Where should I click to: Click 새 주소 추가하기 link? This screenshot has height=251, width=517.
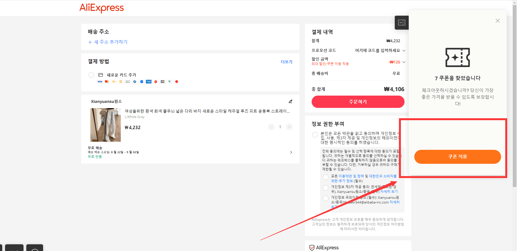click(x=108, y=42)
